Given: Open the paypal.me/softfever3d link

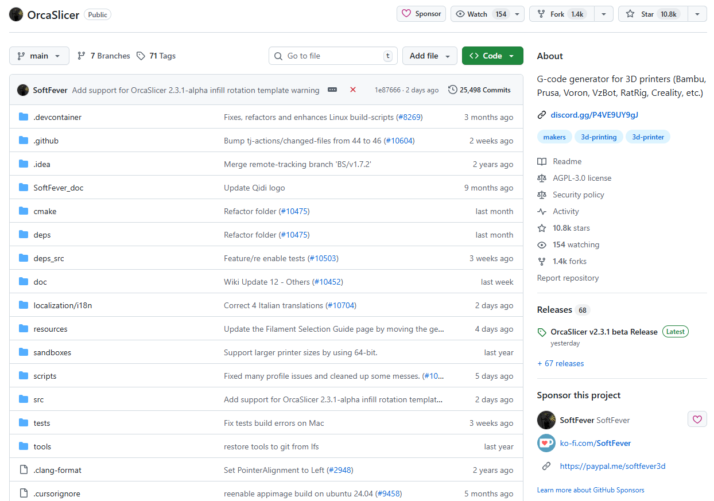Looking at the screenshot, I should (612, 466).
